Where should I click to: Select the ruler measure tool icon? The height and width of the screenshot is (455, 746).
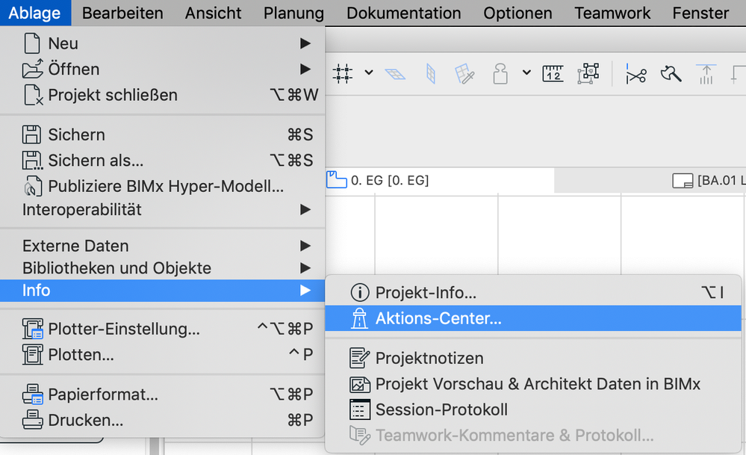click(553, 73)
